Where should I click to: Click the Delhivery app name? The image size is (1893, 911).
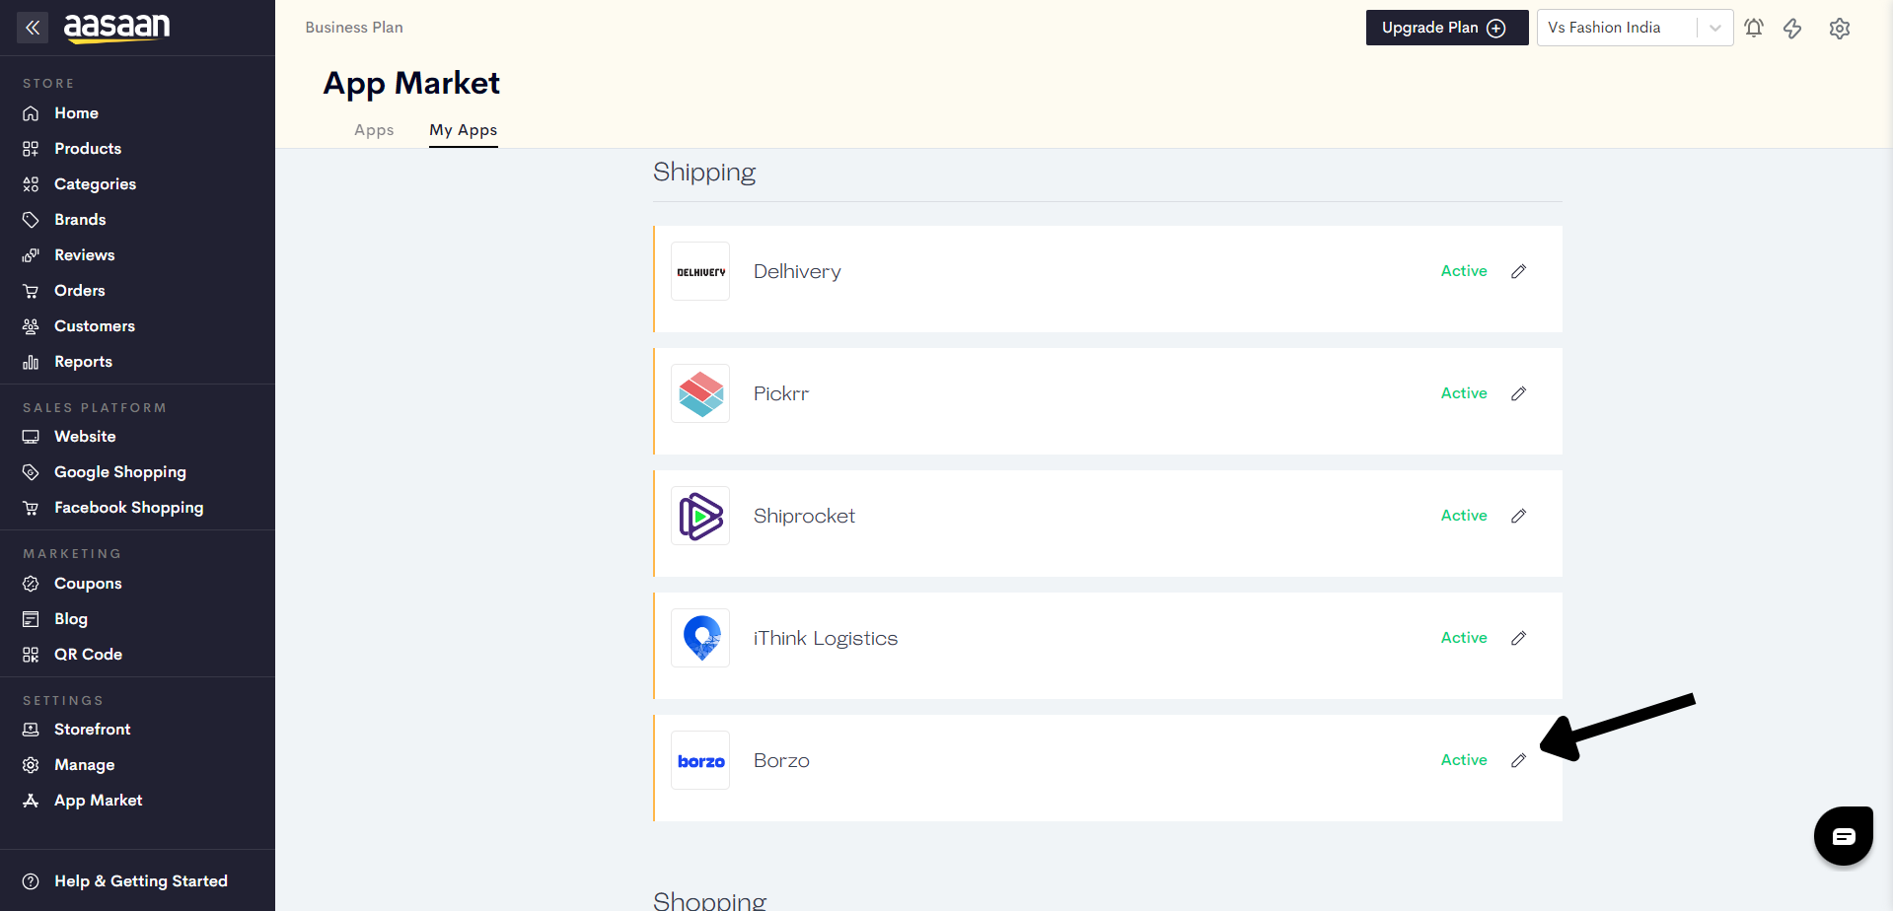797,272
